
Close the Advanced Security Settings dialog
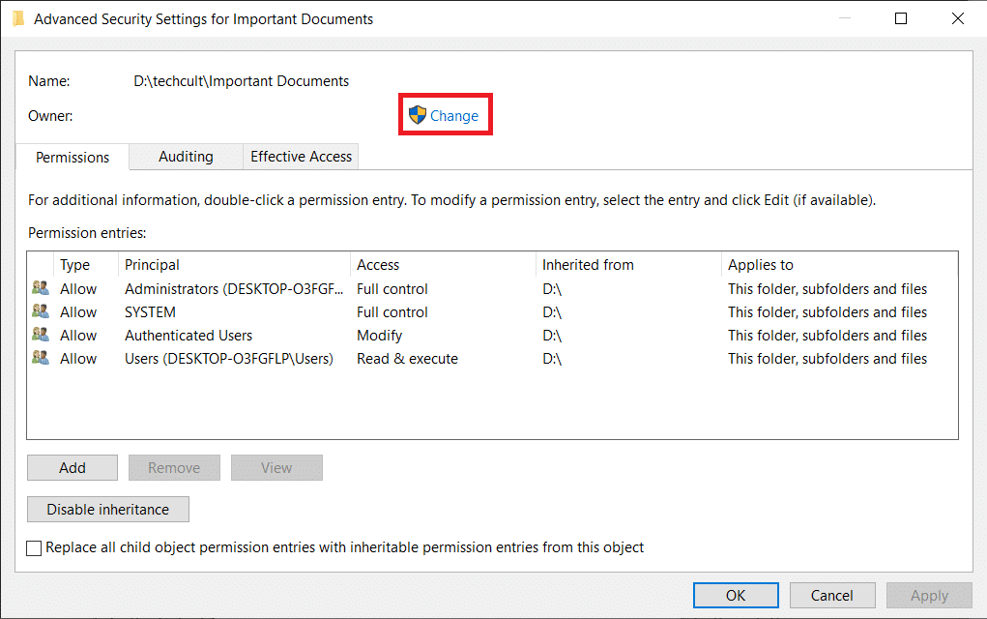coord(958,18)
